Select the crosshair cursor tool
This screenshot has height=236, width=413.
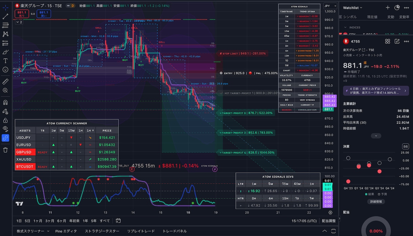(5, 7)
